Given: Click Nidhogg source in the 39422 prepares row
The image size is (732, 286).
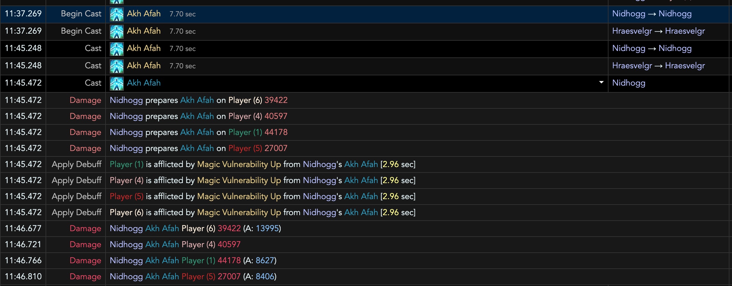Looking at the screenshot, I should click(x=126, y=100).
